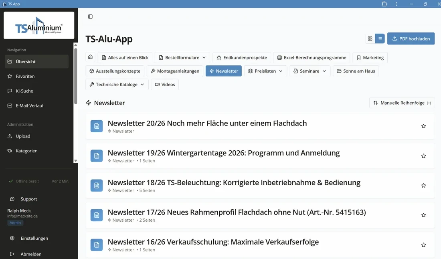
Task: Select Alles auf einen Blick category
Action: pos(125,57)
